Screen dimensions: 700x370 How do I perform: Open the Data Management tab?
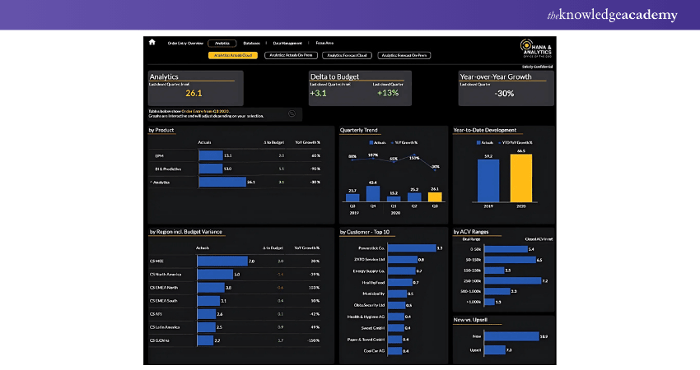(x=288, y=43)
